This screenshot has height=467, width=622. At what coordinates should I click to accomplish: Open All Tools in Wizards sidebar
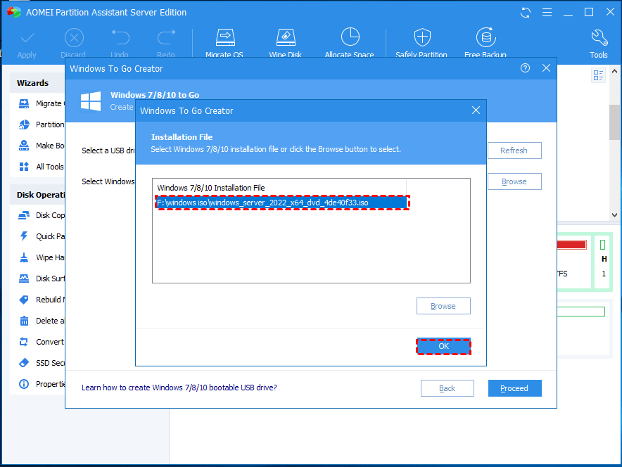[x=42, y=167]
